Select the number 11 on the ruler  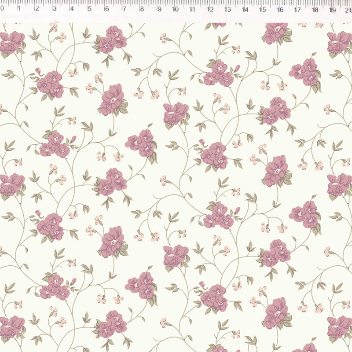point(192,9)
